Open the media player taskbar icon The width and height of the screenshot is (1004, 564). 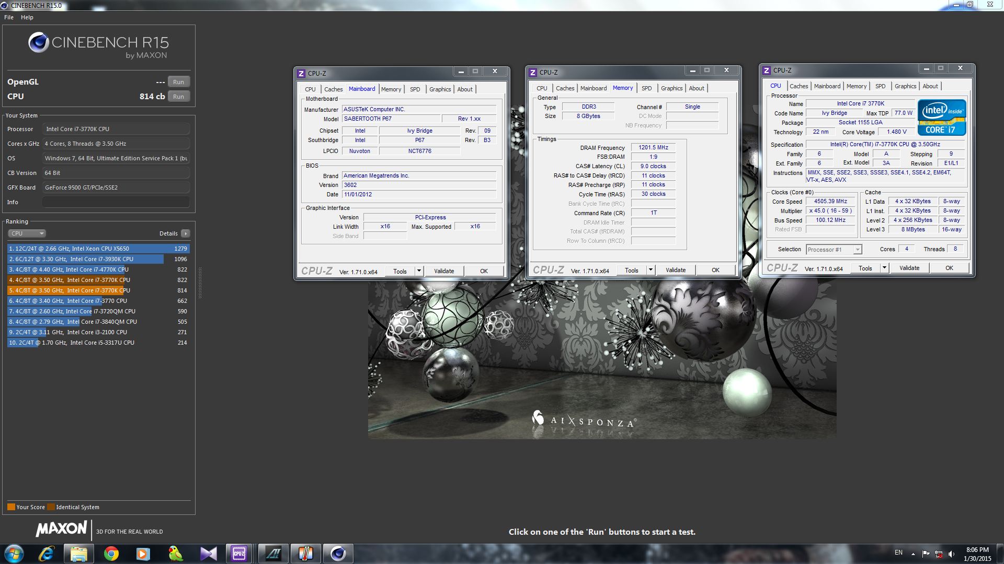point(143,554)
